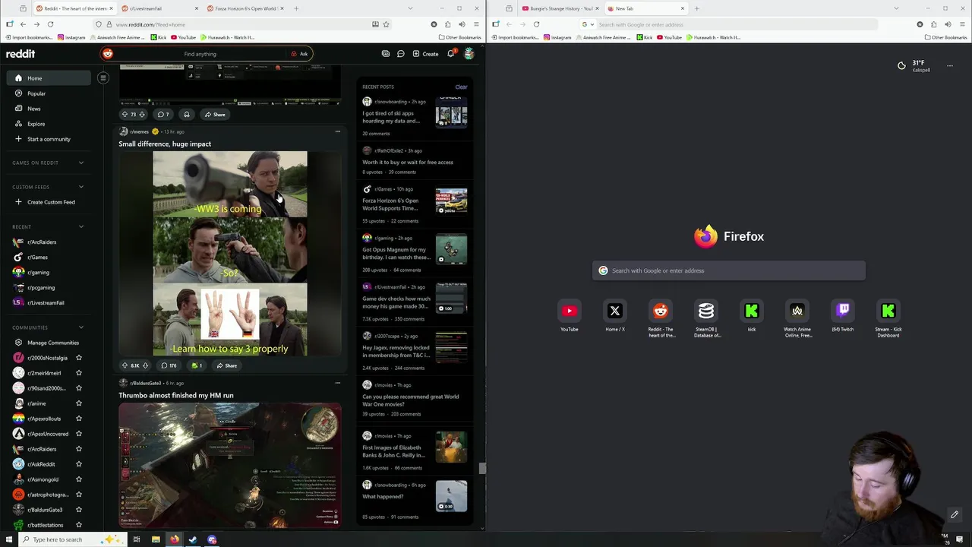Collapse the Recent section in sidebar
The width and height of the screenshot is (972, 547).
(x=81, y=226)
